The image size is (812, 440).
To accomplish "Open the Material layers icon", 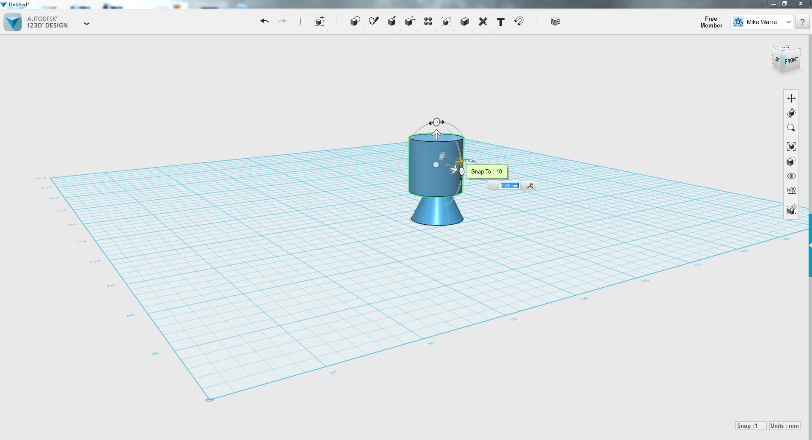I will (x=555, y=22).
